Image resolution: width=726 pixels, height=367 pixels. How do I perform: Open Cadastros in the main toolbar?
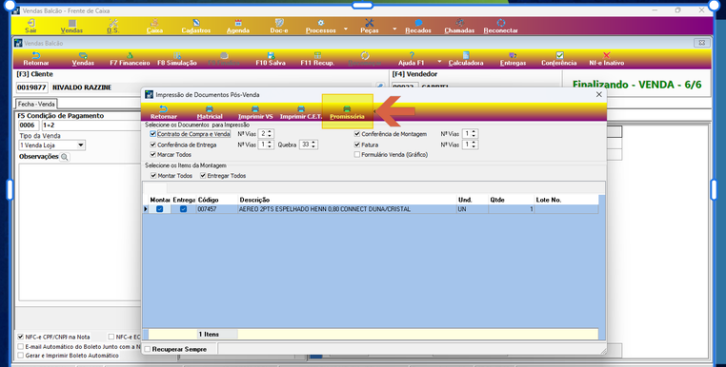196,26
